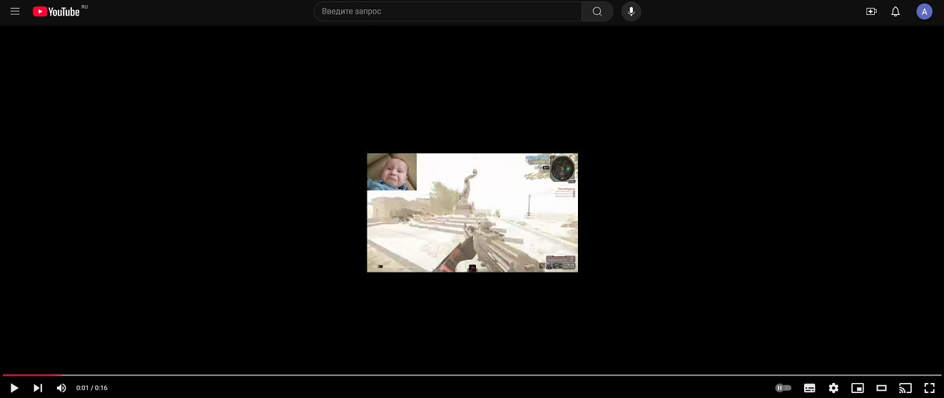Open the account avatar menu
Image resolution: width=944 pixels, height=398 pixels.
coord(925,11)
